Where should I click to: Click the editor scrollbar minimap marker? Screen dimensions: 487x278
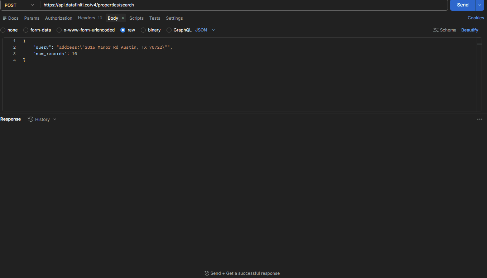point(479,44)
